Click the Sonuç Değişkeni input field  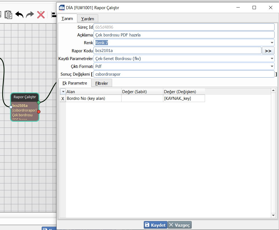click(184, 74)
